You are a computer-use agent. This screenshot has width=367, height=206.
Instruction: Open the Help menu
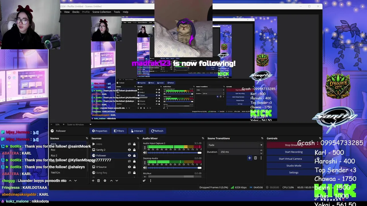(126, 12)
